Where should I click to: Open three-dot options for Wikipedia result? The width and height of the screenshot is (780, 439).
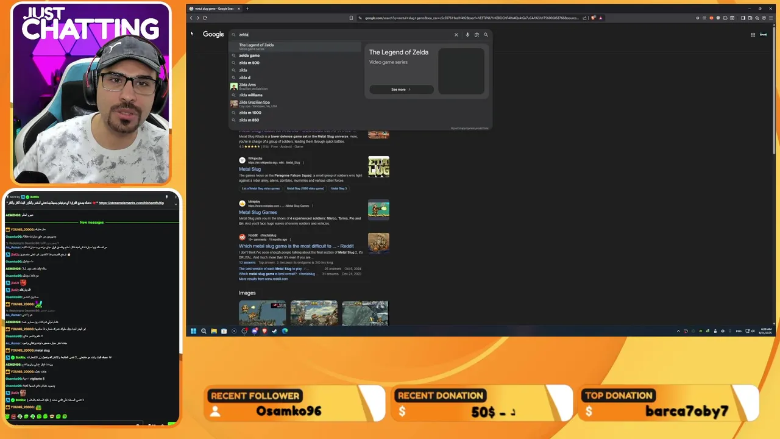303,162
